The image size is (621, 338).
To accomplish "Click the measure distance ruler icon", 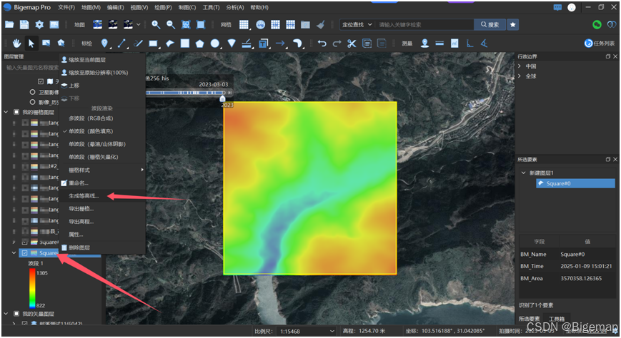I will click(x=439, y=43).
